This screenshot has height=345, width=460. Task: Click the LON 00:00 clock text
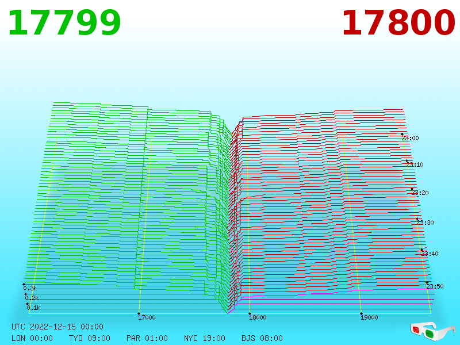tap(32, 338)
